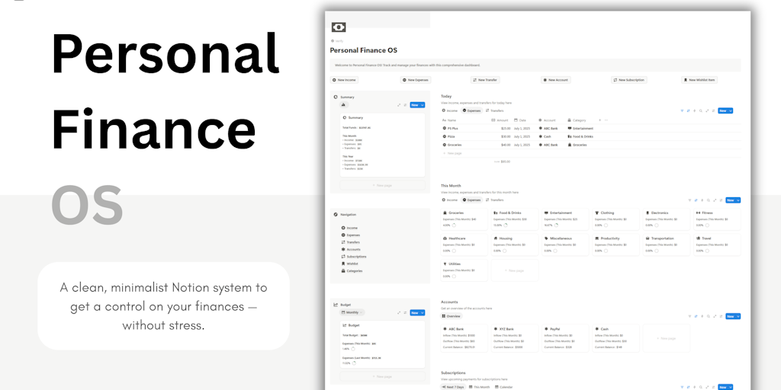This screenshot has height=390, width=781.
Task: Click the New Account button
Action: point(555,79)
